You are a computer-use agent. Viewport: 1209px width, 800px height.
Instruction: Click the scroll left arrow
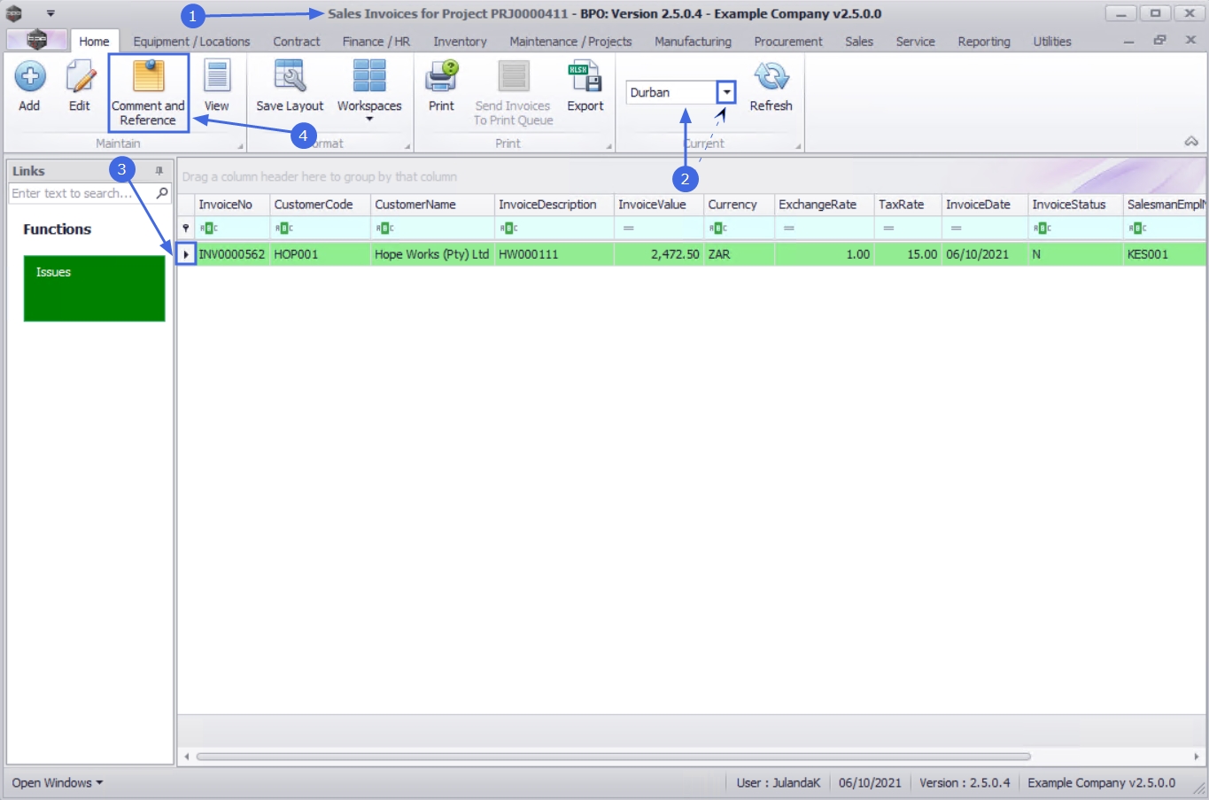click(x=186, y=757)
